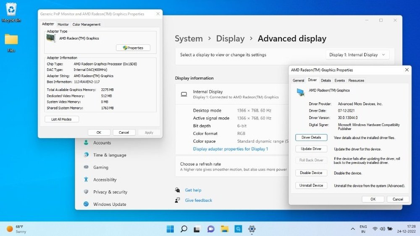Open the Color Management tab

[87, 24]
